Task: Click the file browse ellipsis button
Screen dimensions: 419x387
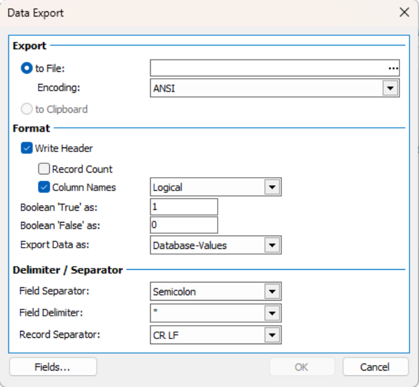Action: 393,68
